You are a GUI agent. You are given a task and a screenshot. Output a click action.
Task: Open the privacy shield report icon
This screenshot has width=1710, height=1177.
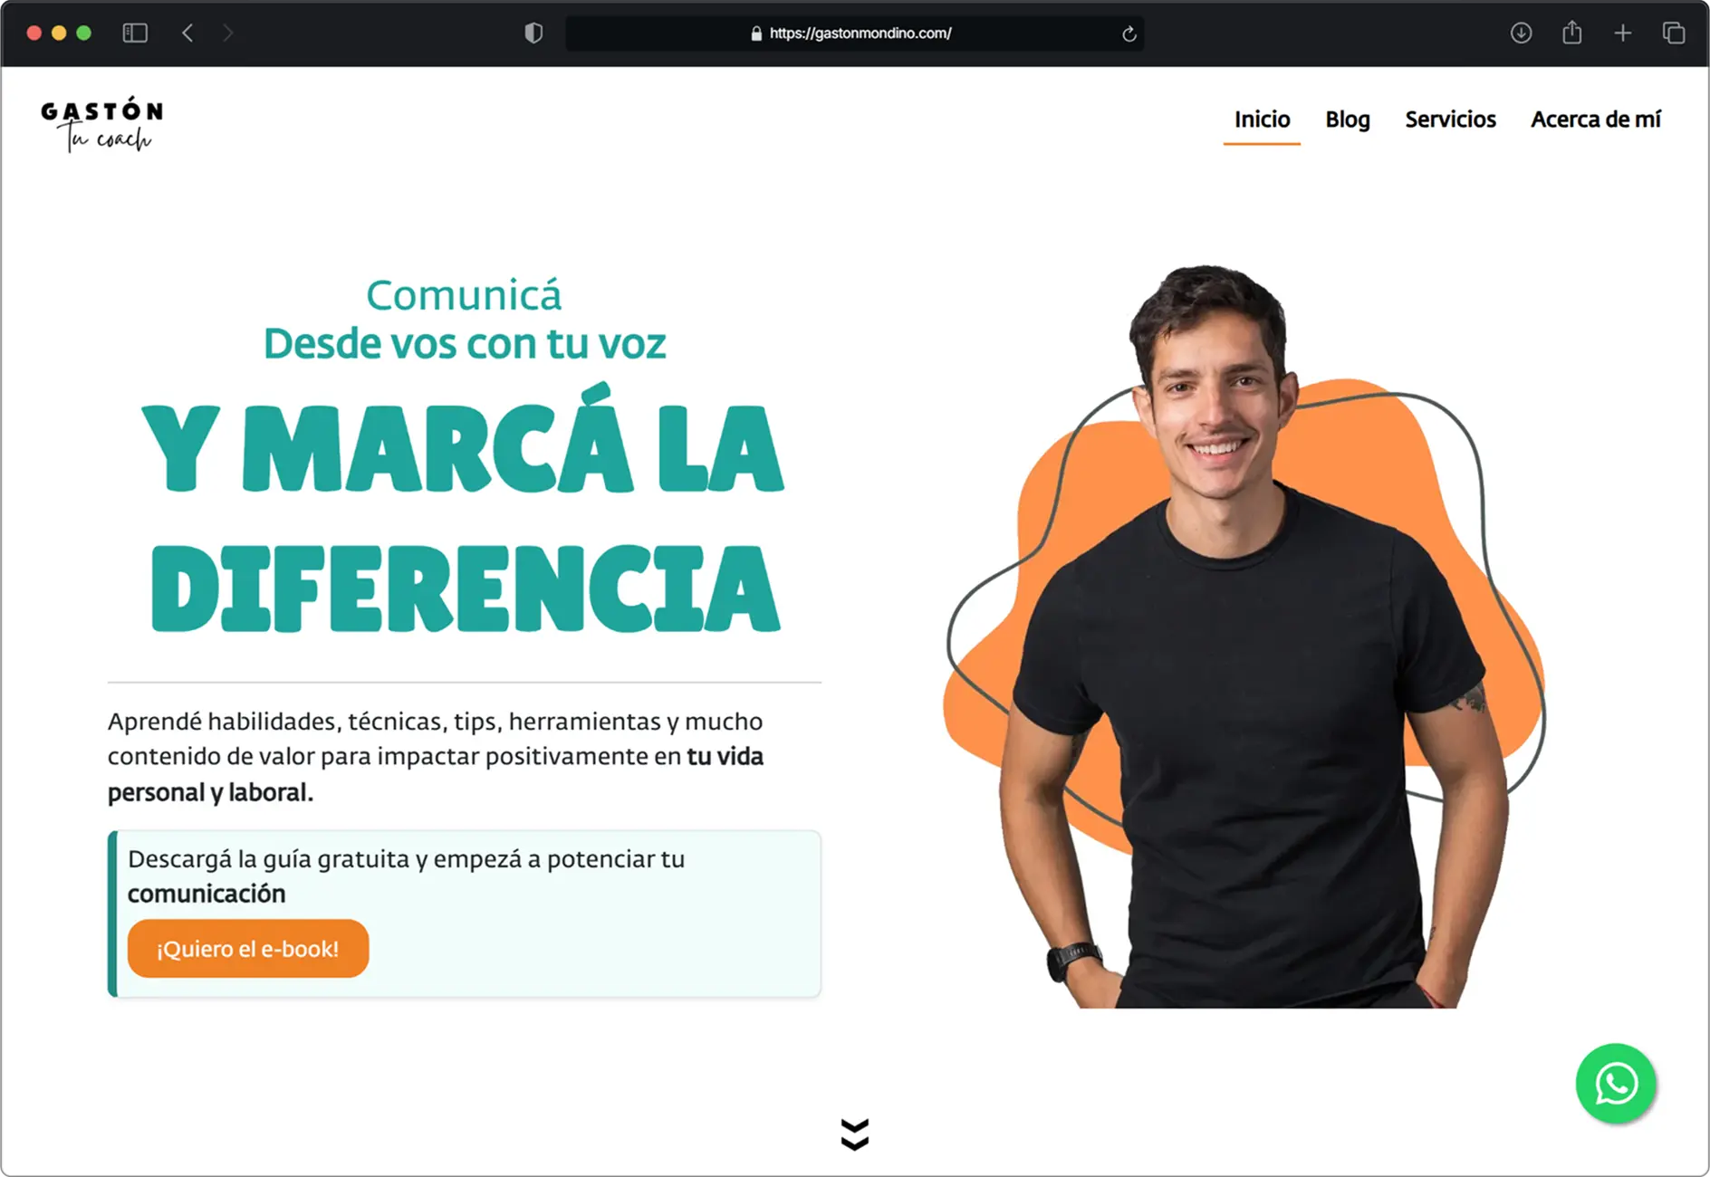click(533, 33)
